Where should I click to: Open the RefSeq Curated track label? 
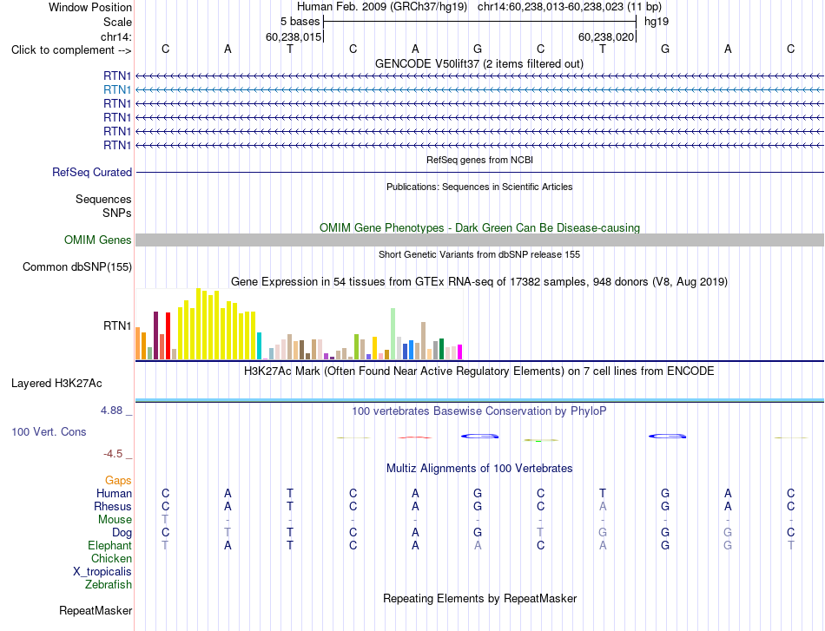point(92,173)
